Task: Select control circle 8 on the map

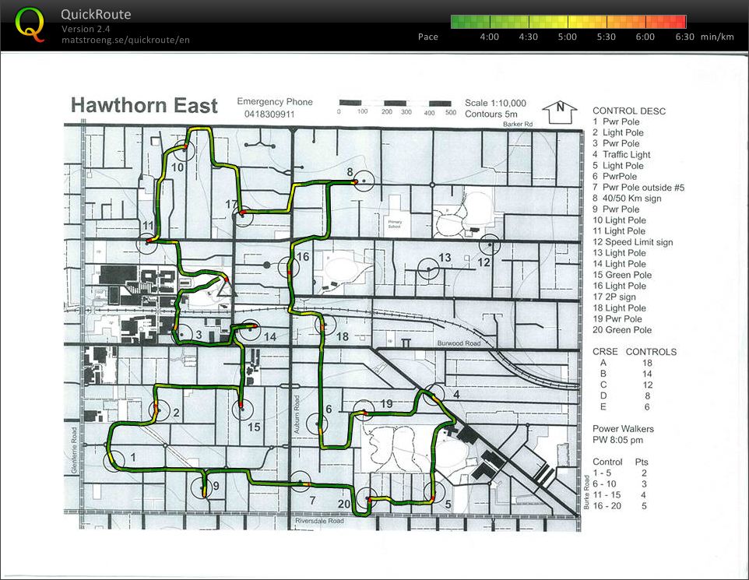Action: [x=361, y=181]
